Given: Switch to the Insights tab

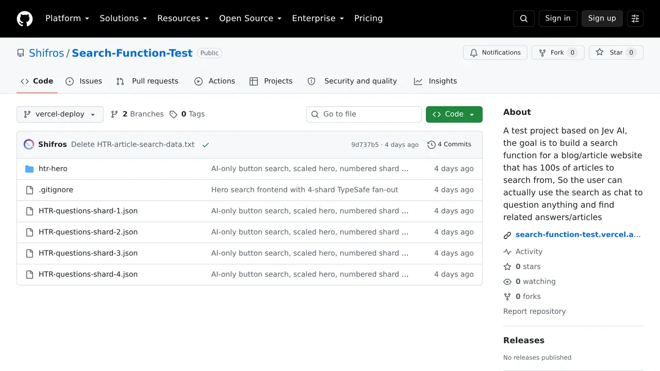Looking at the screenshot, I should coord(436,81).
